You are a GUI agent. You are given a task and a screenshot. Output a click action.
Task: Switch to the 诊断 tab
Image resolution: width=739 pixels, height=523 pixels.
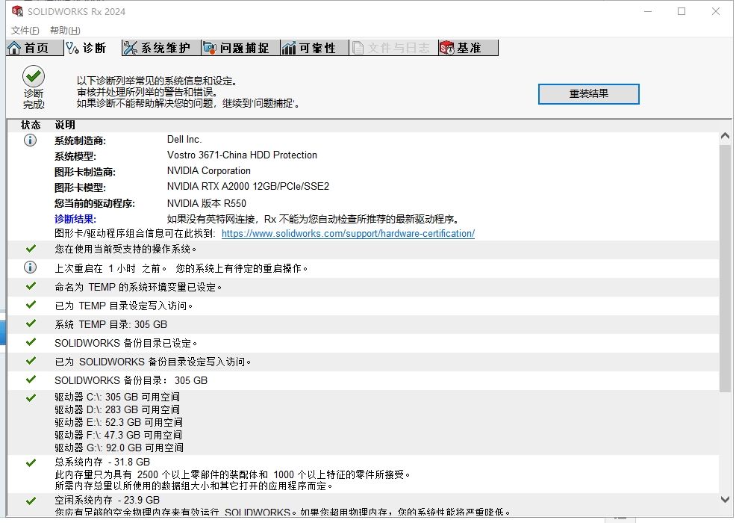click(93, 48)
